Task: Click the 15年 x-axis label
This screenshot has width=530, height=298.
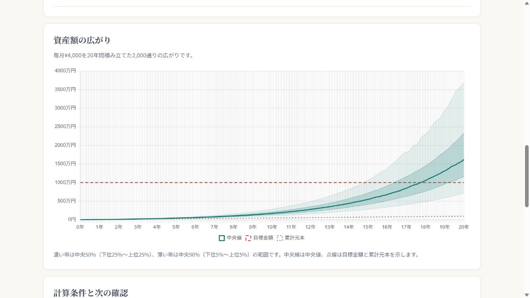Action: pyautogui.click(x=368, y=227)
